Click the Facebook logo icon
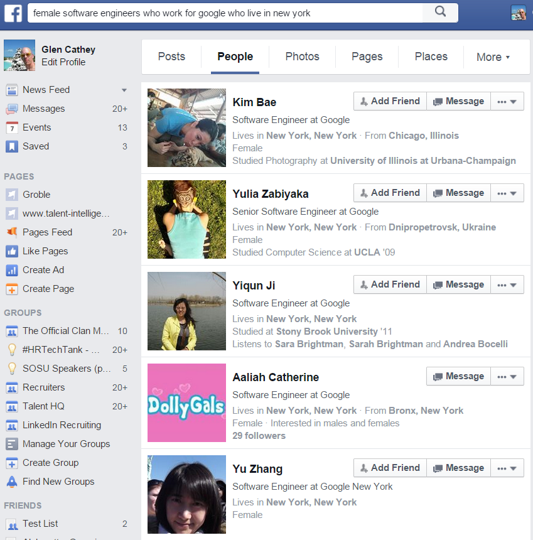 (x=13, y=13)
